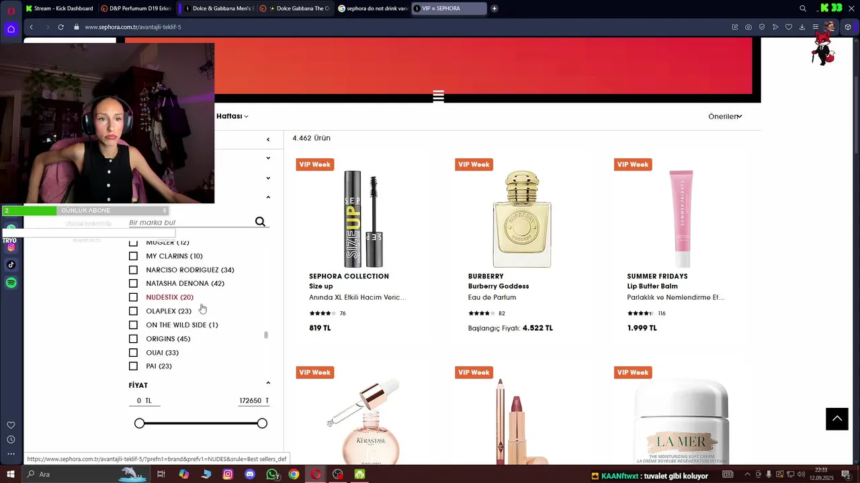Open Opera sidebar bookmarks heart
Viewport: 860px width, 483px height.
(11, 425)
